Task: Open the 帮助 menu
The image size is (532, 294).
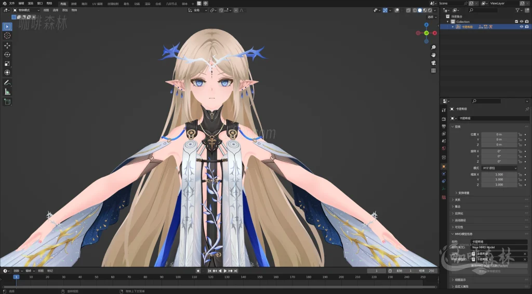Action: (x=49, y=4)
